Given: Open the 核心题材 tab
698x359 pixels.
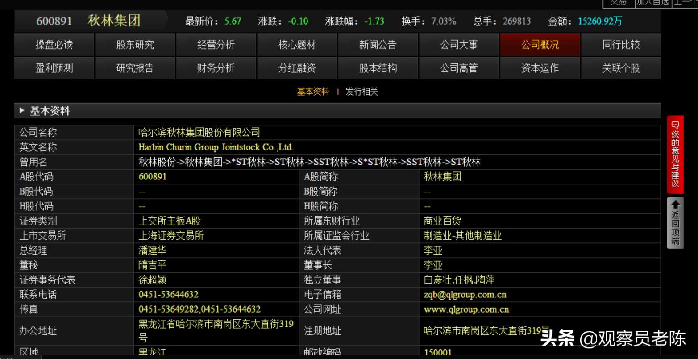Looking at the screenshot, I should click(297, 45).
